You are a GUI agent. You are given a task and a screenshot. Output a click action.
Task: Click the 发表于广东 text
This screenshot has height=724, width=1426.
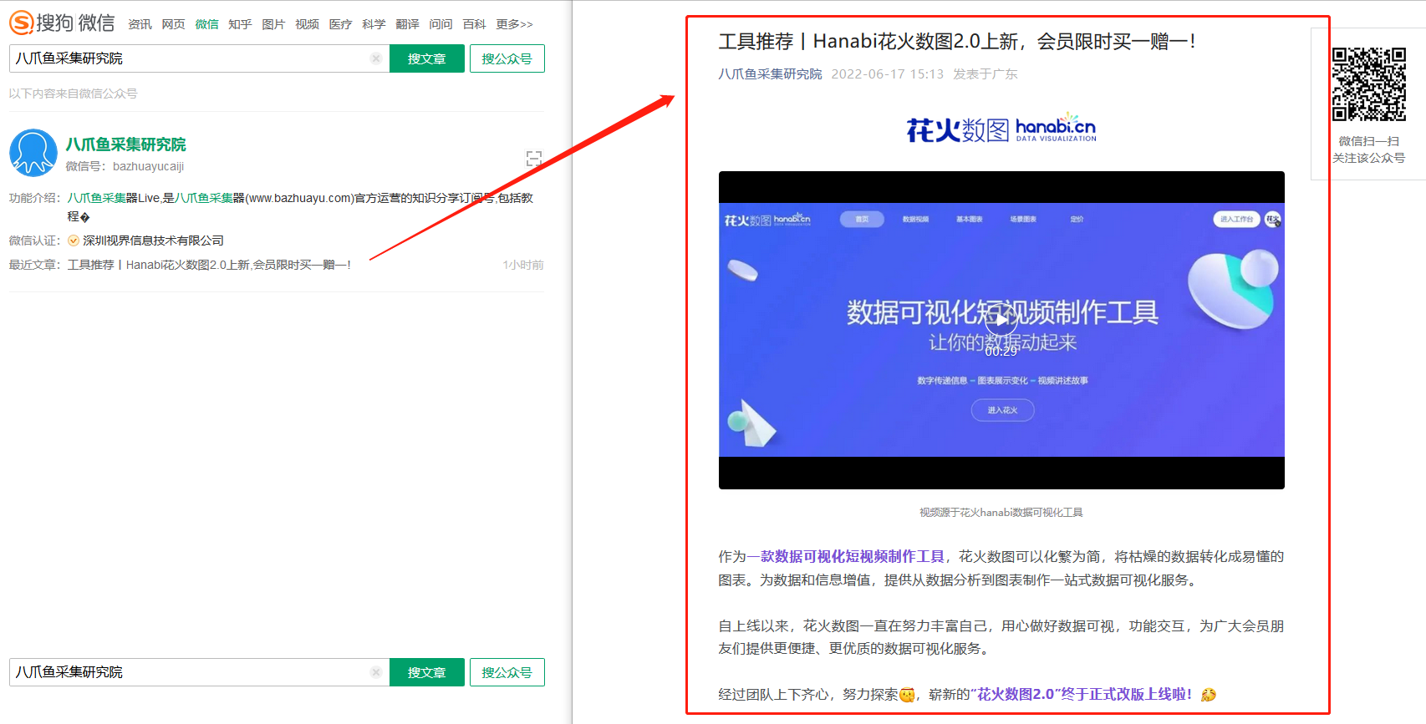click(985, 74)
